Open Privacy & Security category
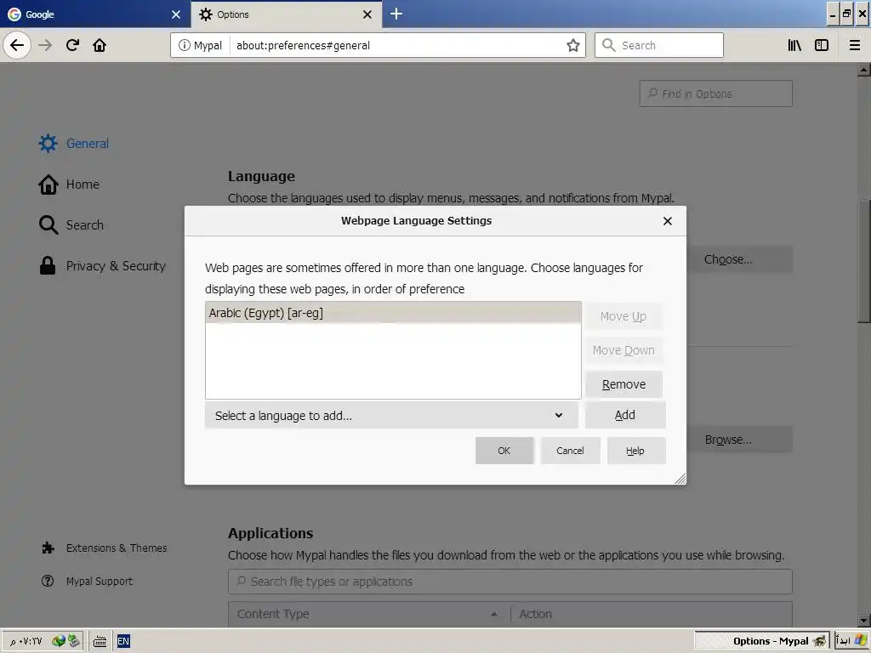 102,266
